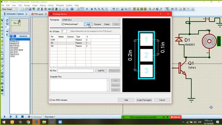
Task: Step simulation with the step-play button
Action: (11, 117)
